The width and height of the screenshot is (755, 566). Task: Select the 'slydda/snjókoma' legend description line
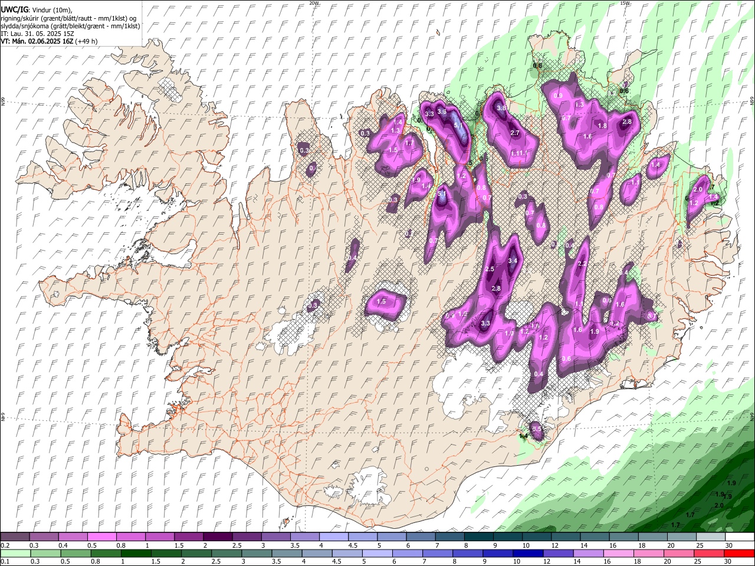[71, 26]
